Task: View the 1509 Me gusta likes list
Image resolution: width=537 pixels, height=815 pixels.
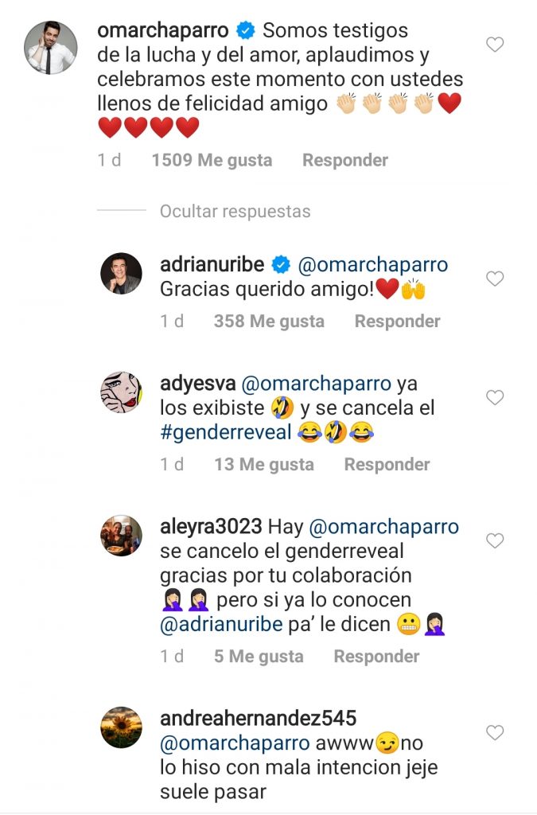Action: point(212,160)
